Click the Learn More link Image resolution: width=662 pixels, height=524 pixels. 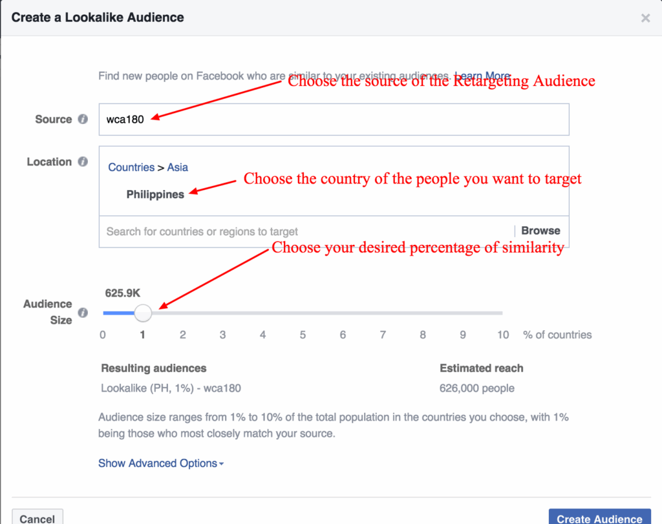(x=483, y=76)
